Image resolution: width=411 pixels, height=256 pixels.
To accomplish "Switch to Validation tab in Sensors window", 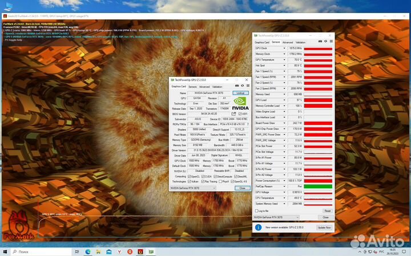I will point(300,42).
